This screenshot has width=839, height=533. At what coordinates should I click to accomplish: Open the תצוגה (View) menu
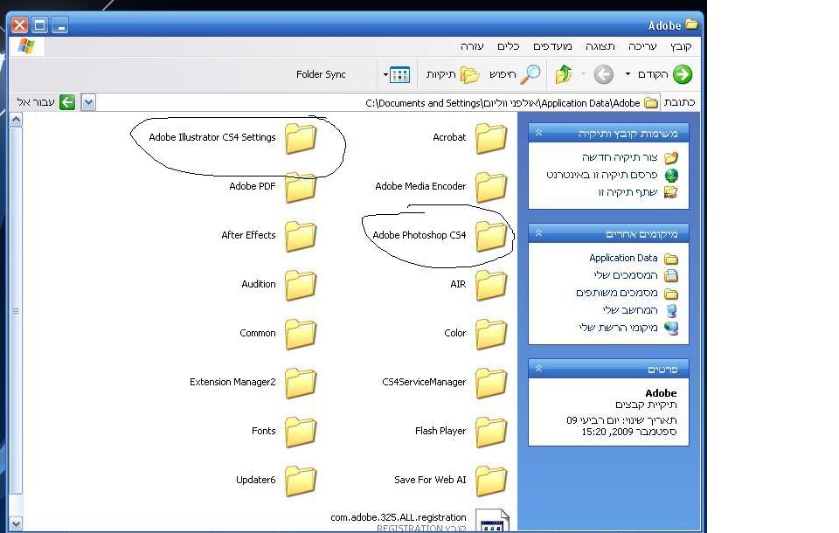click(x=600, y=46)
